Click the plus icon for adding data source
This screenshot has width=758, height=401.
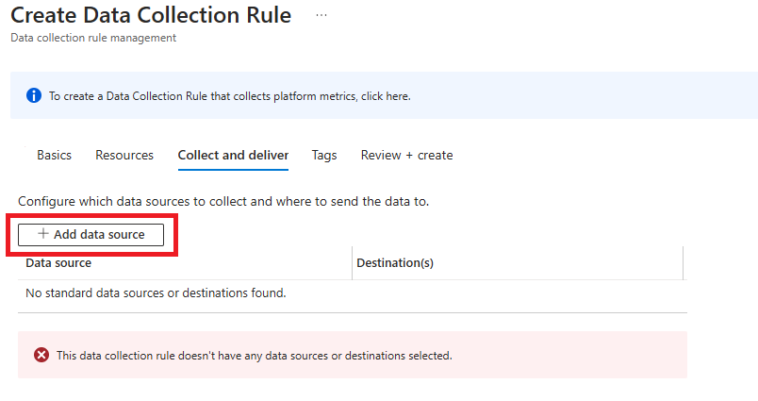pyautogui.click(x=42, y=234)
